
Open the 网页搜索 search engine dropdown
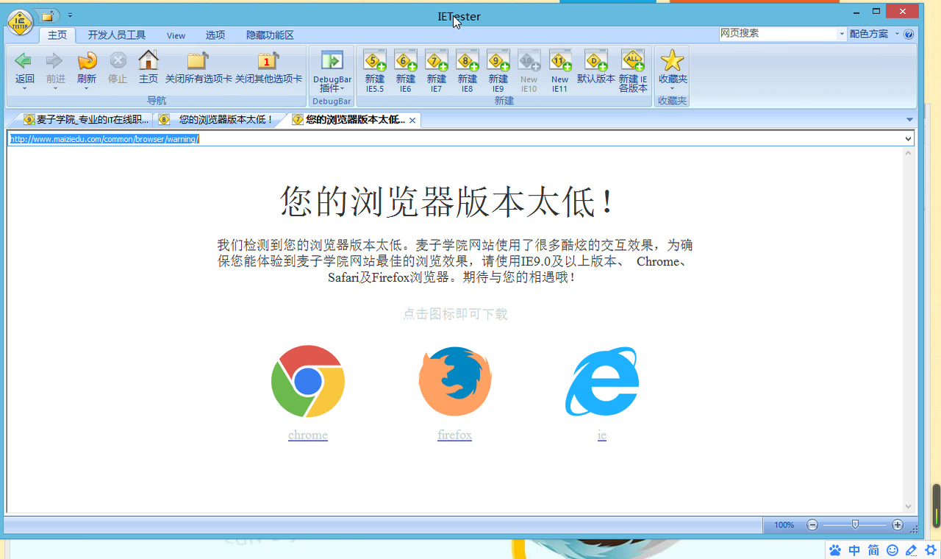click(x=842, y=34)
